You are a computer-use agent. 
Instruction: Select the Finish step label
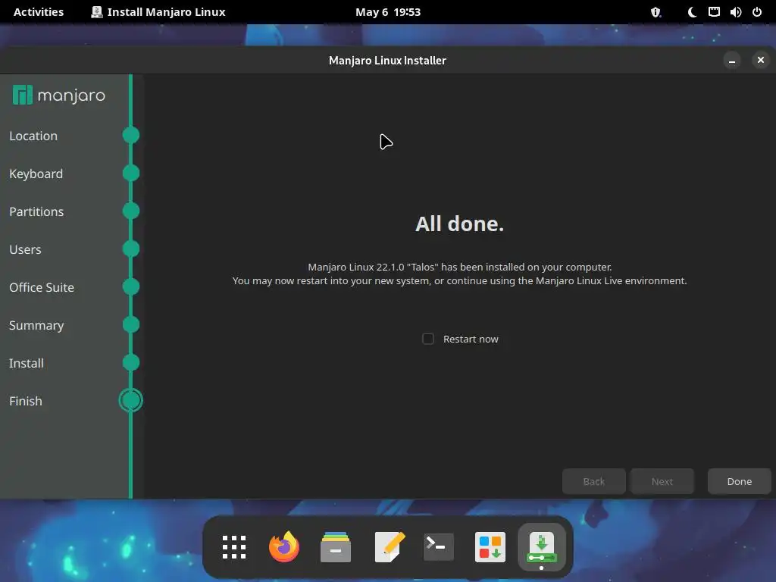[x=26, y=402]
